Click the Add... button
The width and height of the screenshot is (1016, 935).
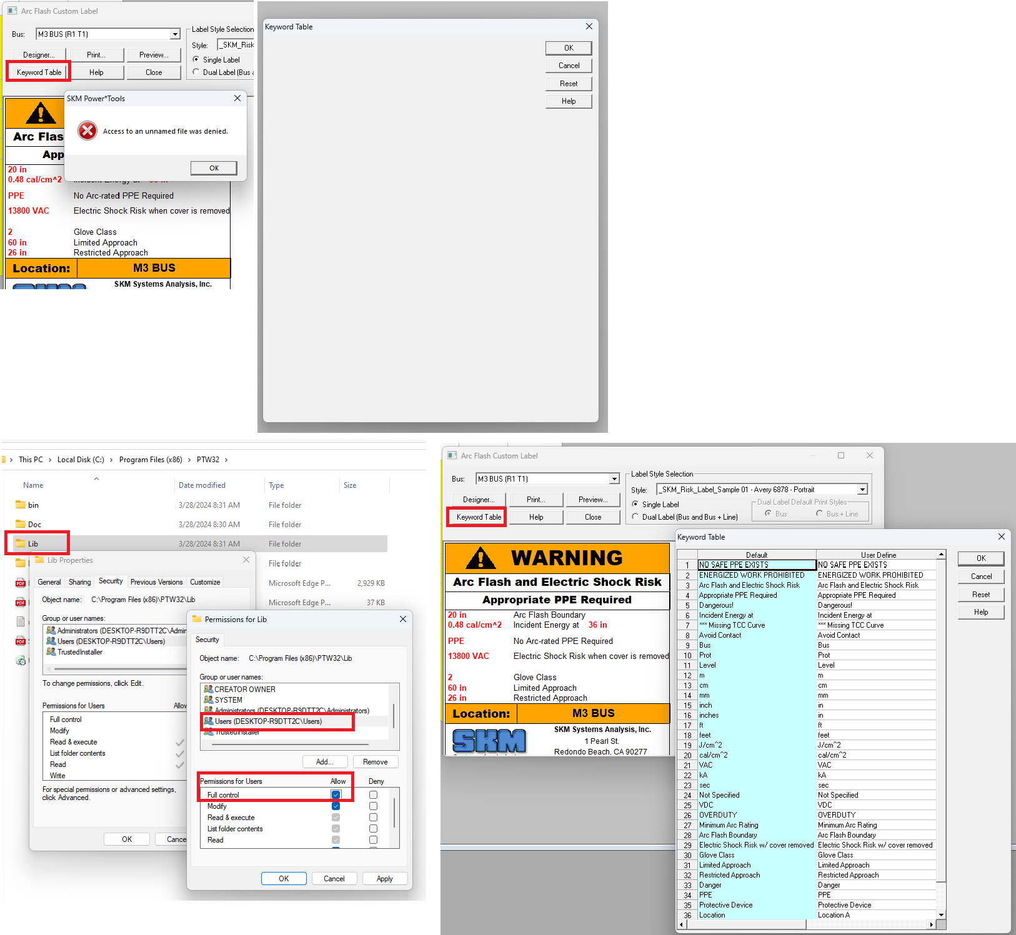pos(324,762)
